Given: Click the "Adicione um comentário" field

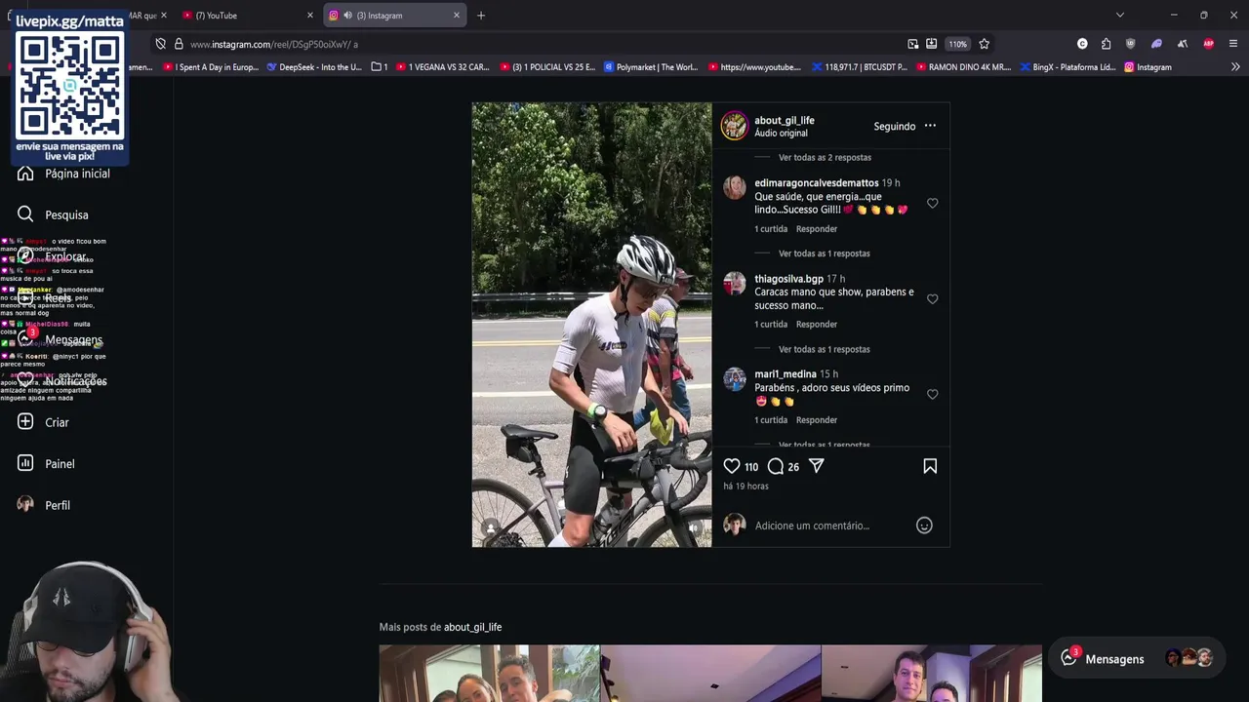Looking at the screenshot, I should point(812,526).
